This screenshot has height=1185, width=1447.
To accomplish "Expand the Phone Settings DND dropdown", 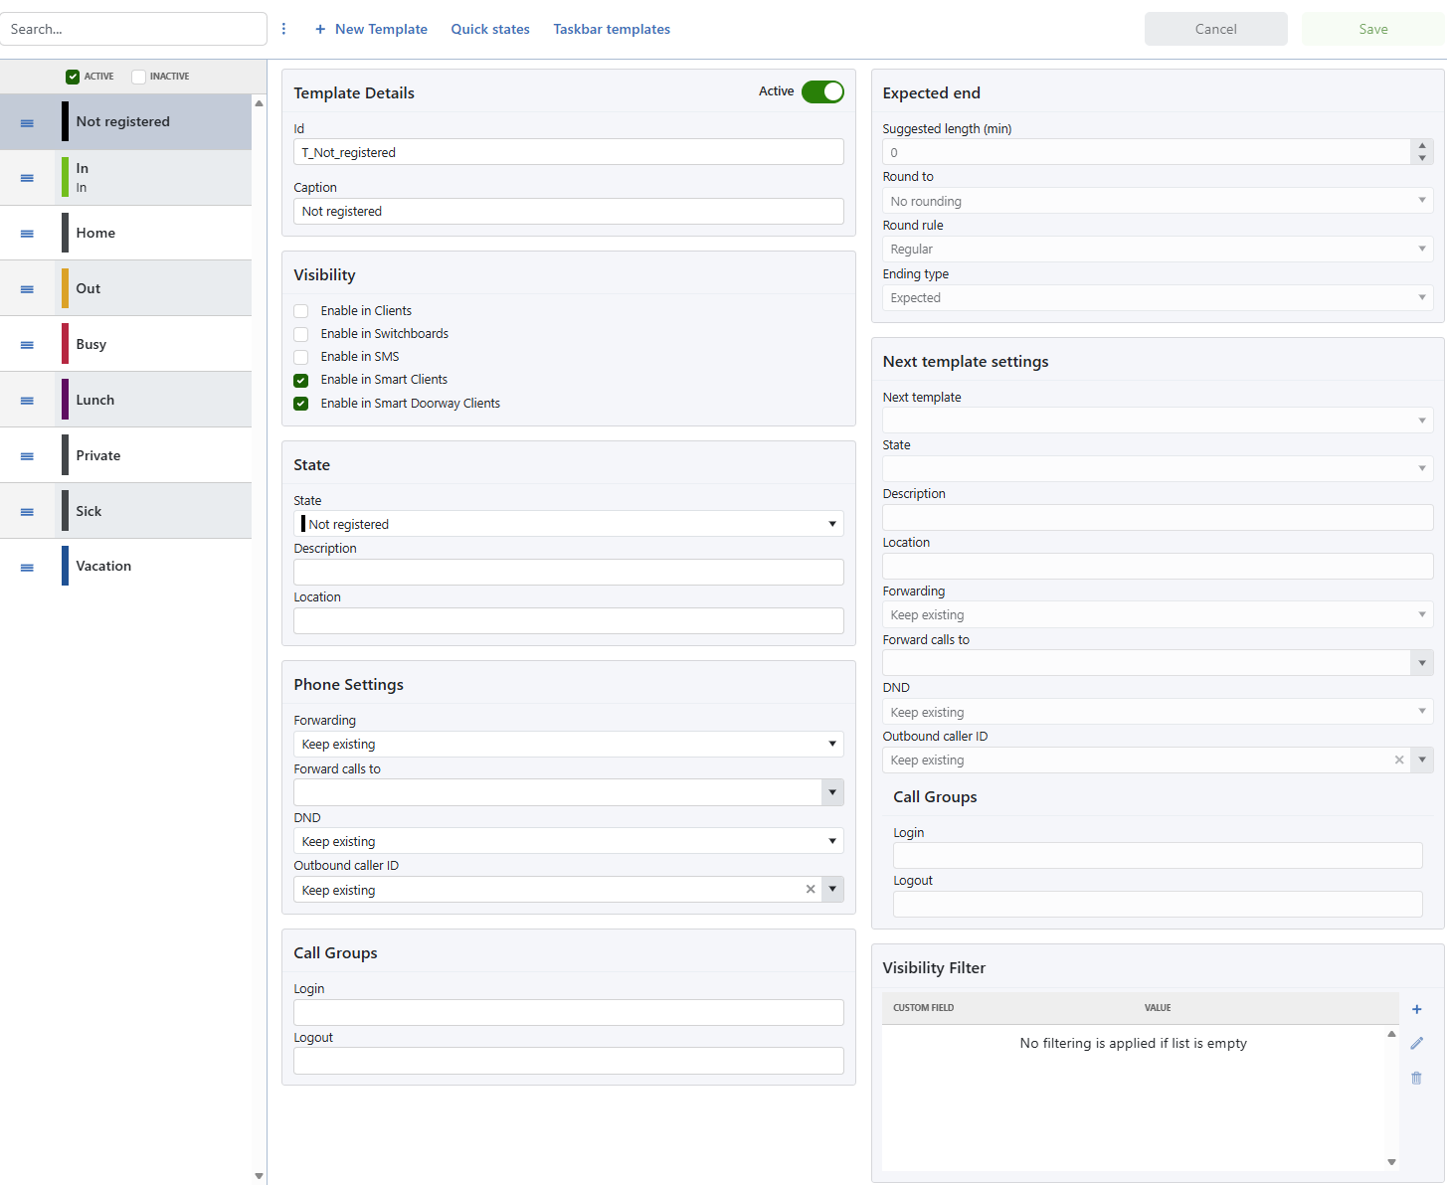I will [x=569, y=841].
